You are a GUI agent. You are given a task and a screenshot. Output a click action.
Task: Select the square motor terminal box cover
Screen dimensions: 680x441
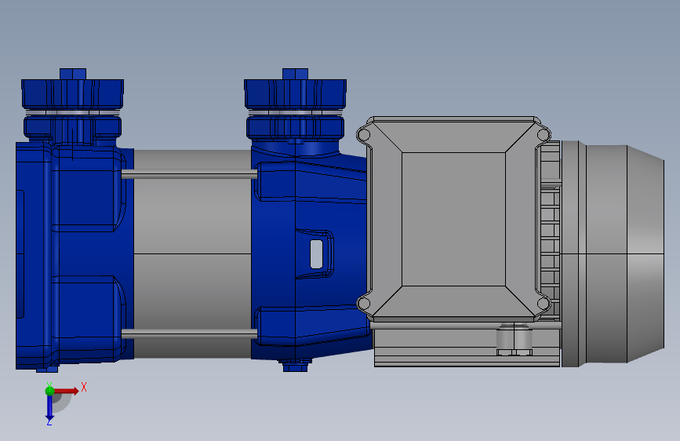click(453, 219)
